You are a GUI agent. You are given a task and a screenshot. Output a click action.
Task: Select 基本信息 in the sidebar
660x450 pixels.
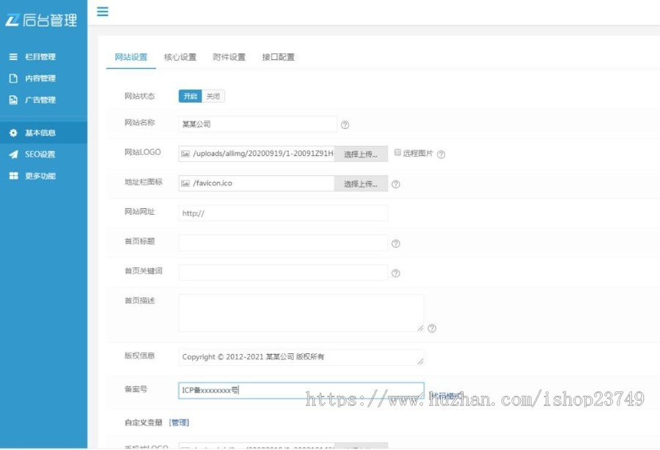click(43, 133)
